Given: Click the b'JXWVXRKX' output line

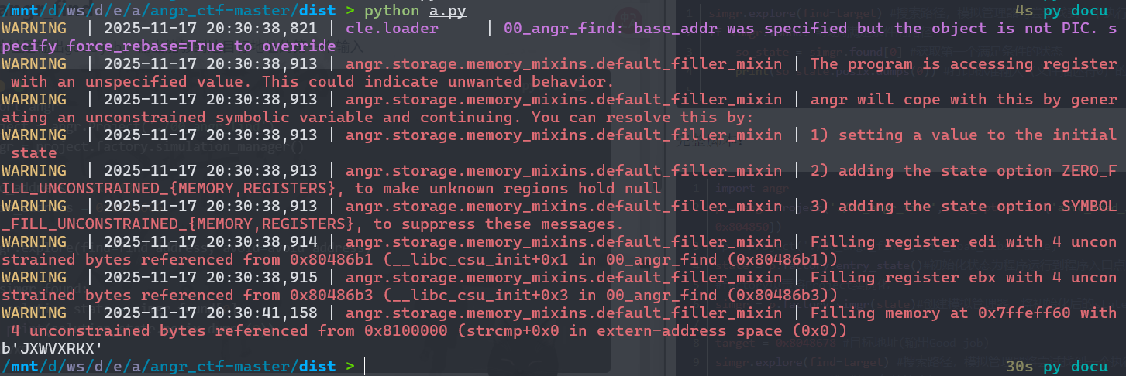Looking at the screenshot, I should coord(53,348).
